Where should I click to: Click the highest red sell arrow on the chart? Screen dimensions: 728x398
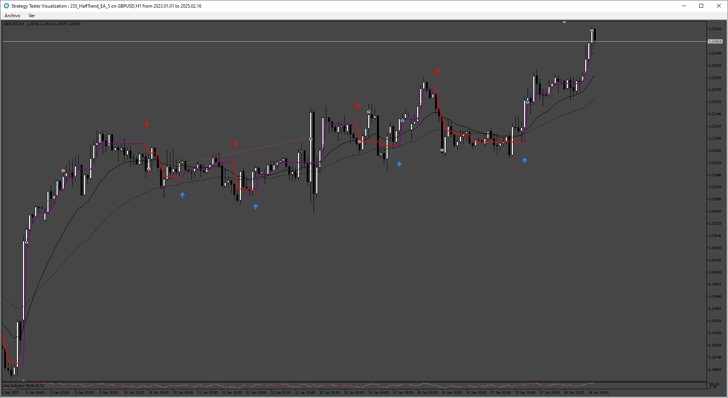point(437,71)
